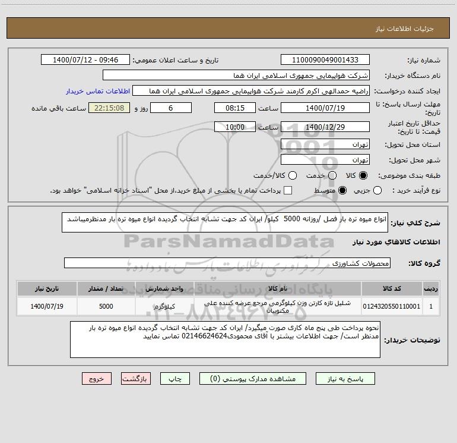Click the remaining days field showing 6
This screenshot has width=457, height=443.
171,108
